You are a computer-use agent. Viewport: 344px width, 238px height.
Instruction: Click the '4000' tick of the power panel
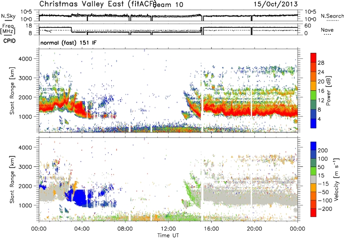point(25,59)
